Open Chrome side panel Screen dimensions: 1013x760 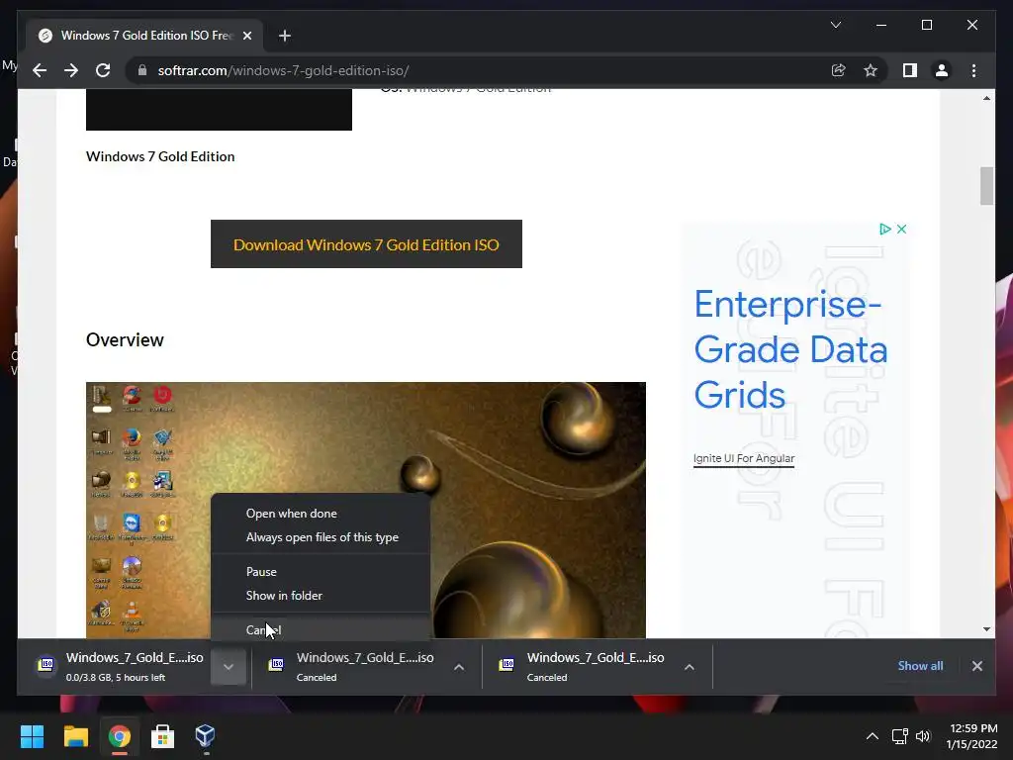tap(910, 70)
